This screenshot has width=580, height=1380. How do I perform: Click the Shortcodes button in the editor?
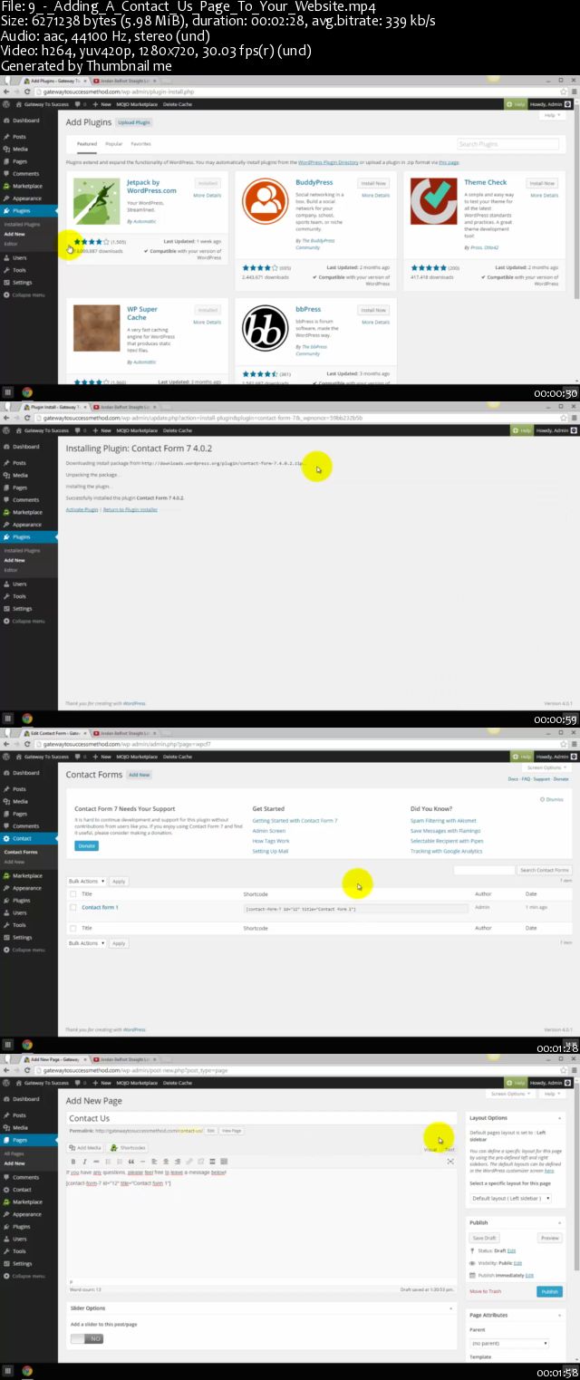point(129,1147)
